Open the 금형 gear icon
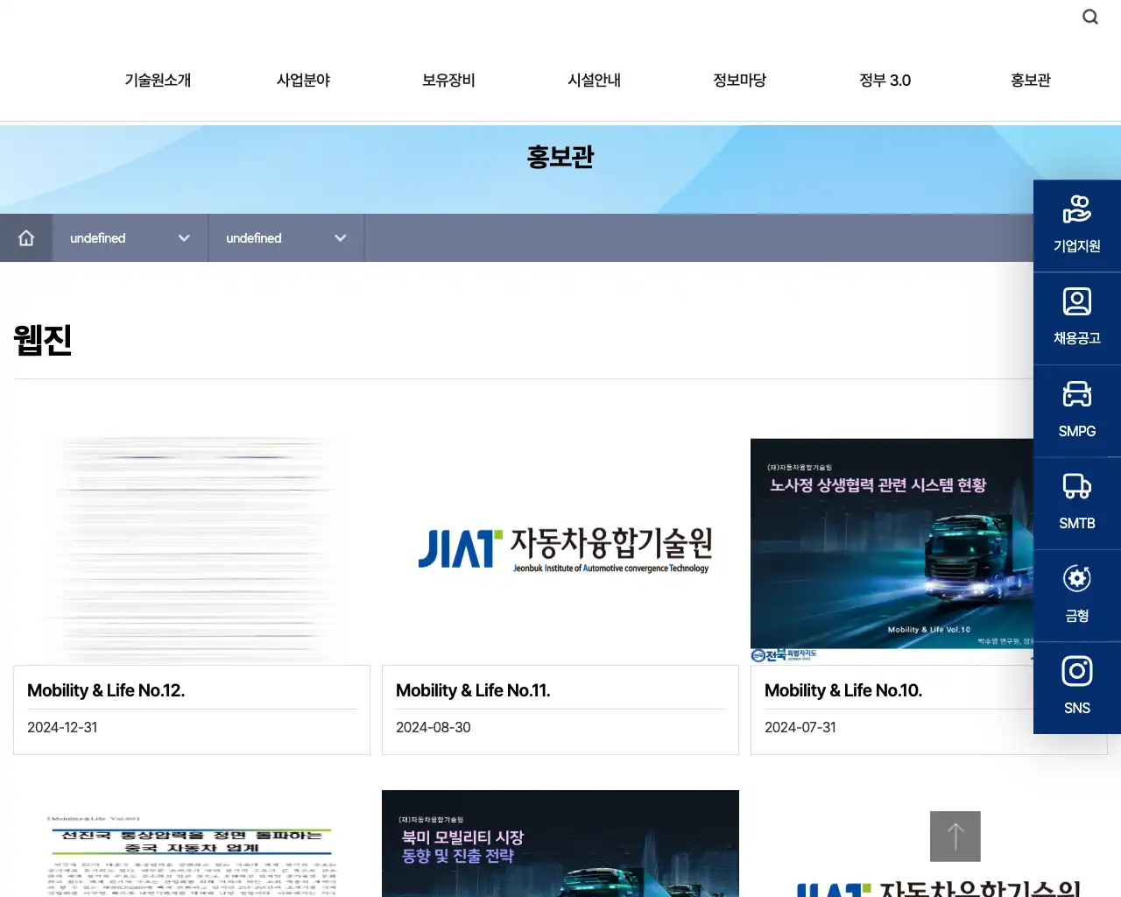This screenshot has height=897, width=1121. 1076,594
